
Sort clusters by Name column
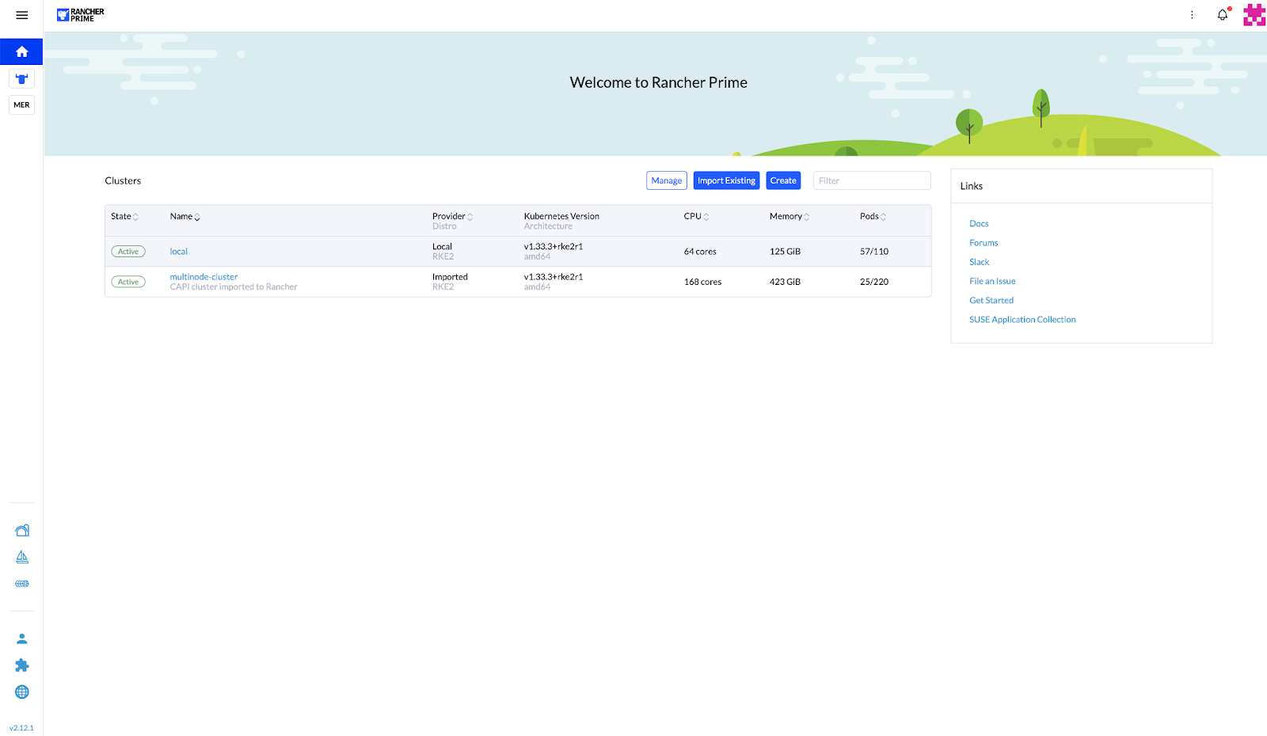pos(185,217)
